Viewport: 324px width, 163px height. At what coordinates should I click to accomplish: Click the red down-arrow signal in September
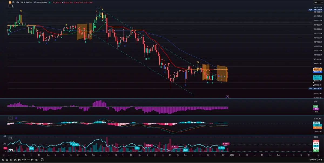[85, 29]
